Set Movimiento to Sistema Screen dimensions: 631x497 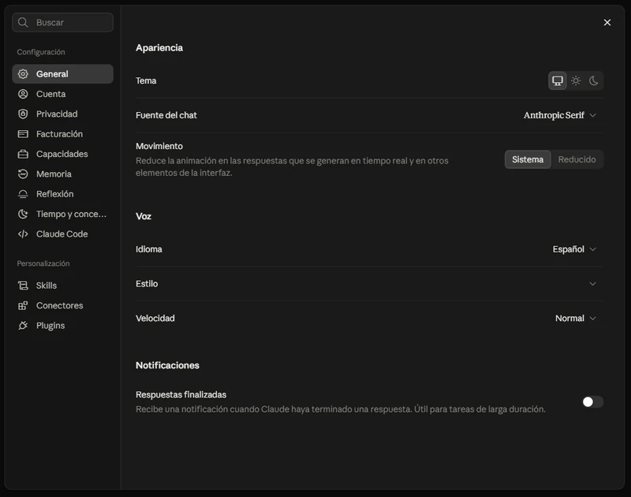coord(528,159)
